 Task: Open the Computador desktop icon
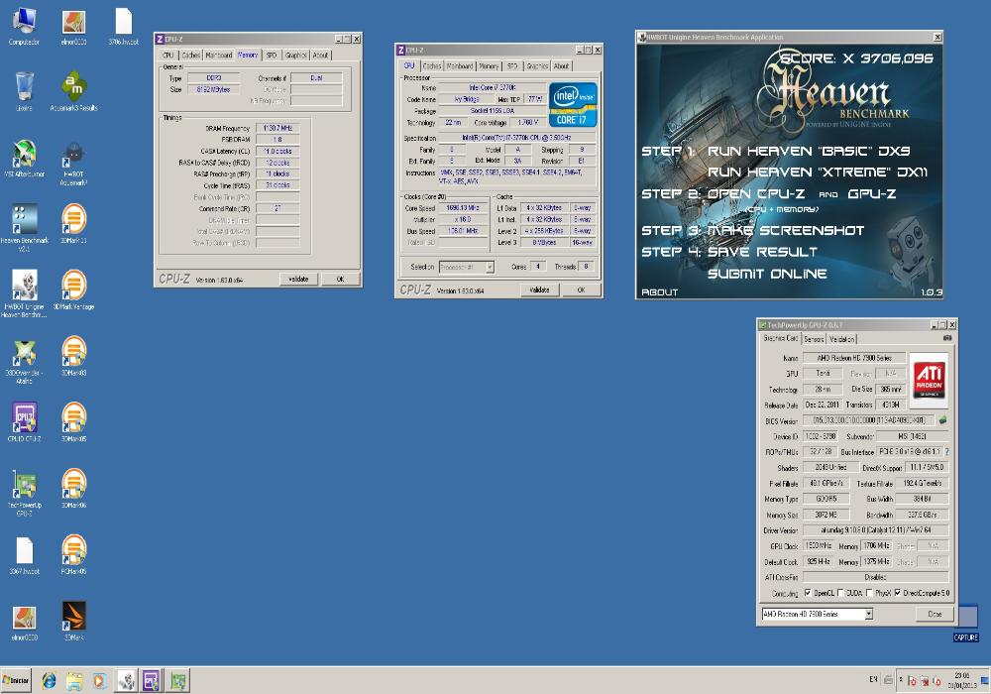coord(24,27)
